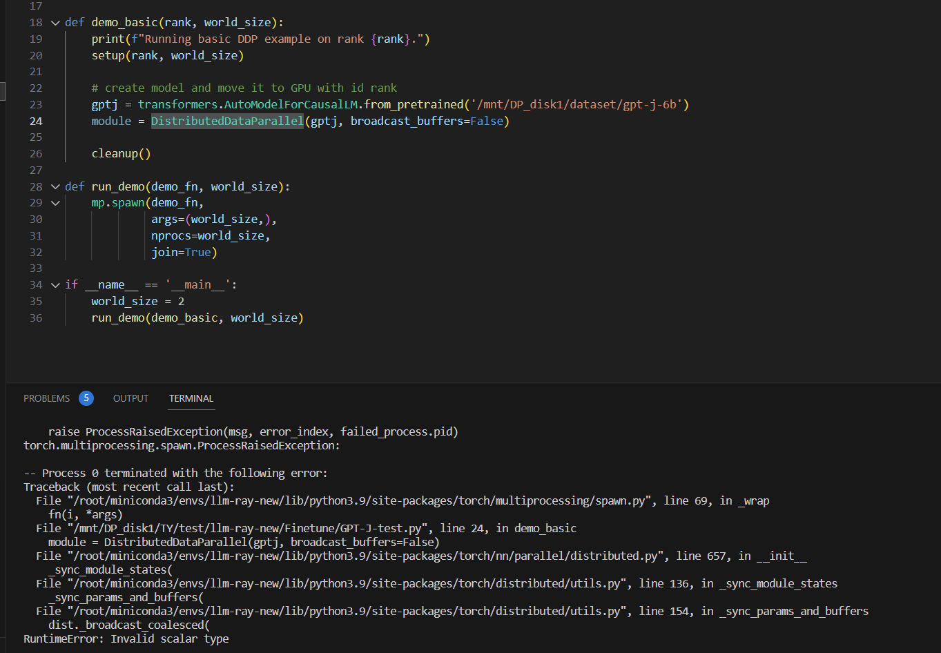Collapse the run_demo function body
The width and height of the screenshot is (941, 653).
55,186
